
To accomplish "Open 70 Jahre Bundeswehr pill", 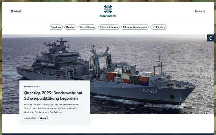I will click(x=135, y=27).
